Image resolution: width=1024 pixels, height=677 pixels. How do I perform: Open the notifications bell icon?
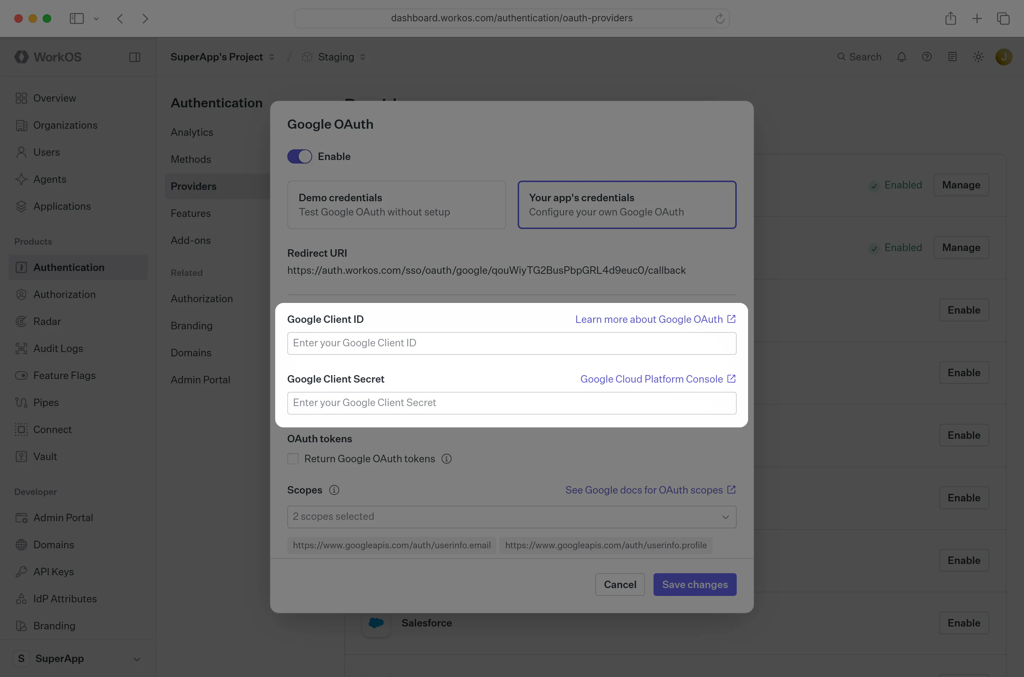[901, 57]
